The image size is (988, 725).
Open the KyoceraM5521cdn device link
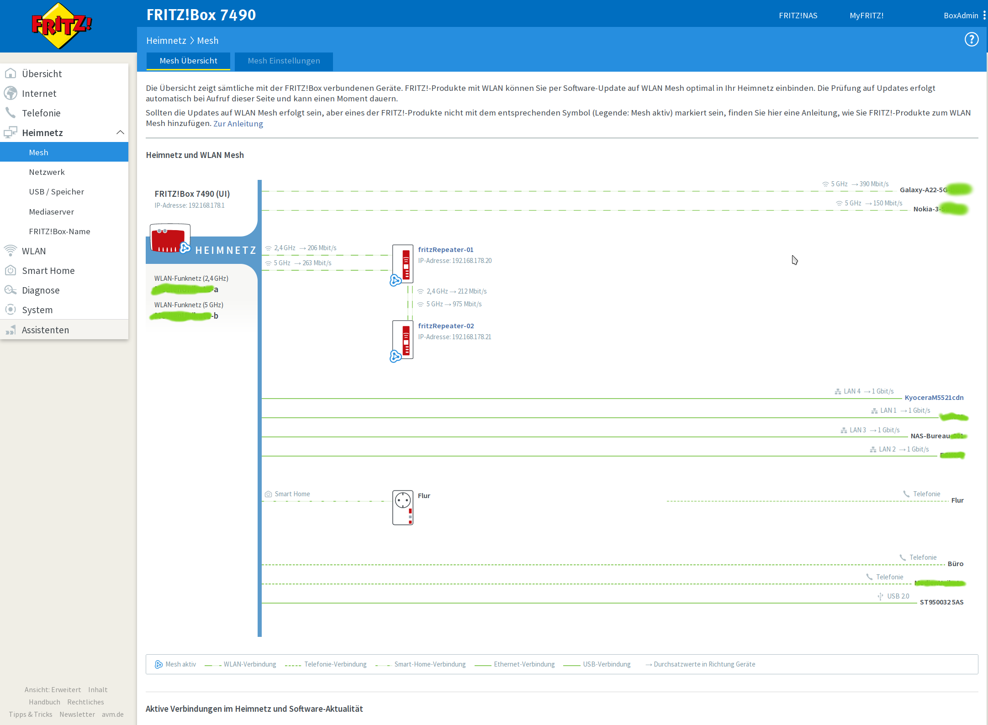(x=934, y=398)
